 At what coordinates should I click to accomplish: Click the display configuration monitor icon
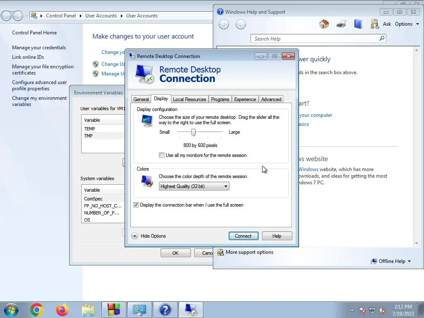pos(147,120)
